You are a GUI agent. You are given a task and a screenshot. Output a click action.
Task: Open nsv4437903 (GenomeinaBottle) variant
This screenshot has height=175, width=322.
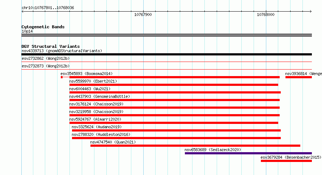click(99, 96)
